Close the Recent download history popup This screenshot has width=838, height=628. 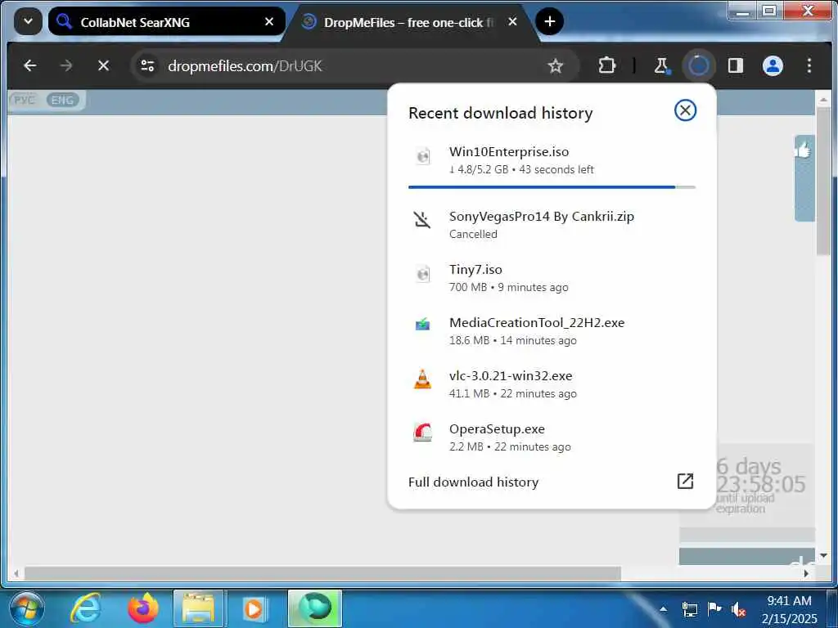685,110
